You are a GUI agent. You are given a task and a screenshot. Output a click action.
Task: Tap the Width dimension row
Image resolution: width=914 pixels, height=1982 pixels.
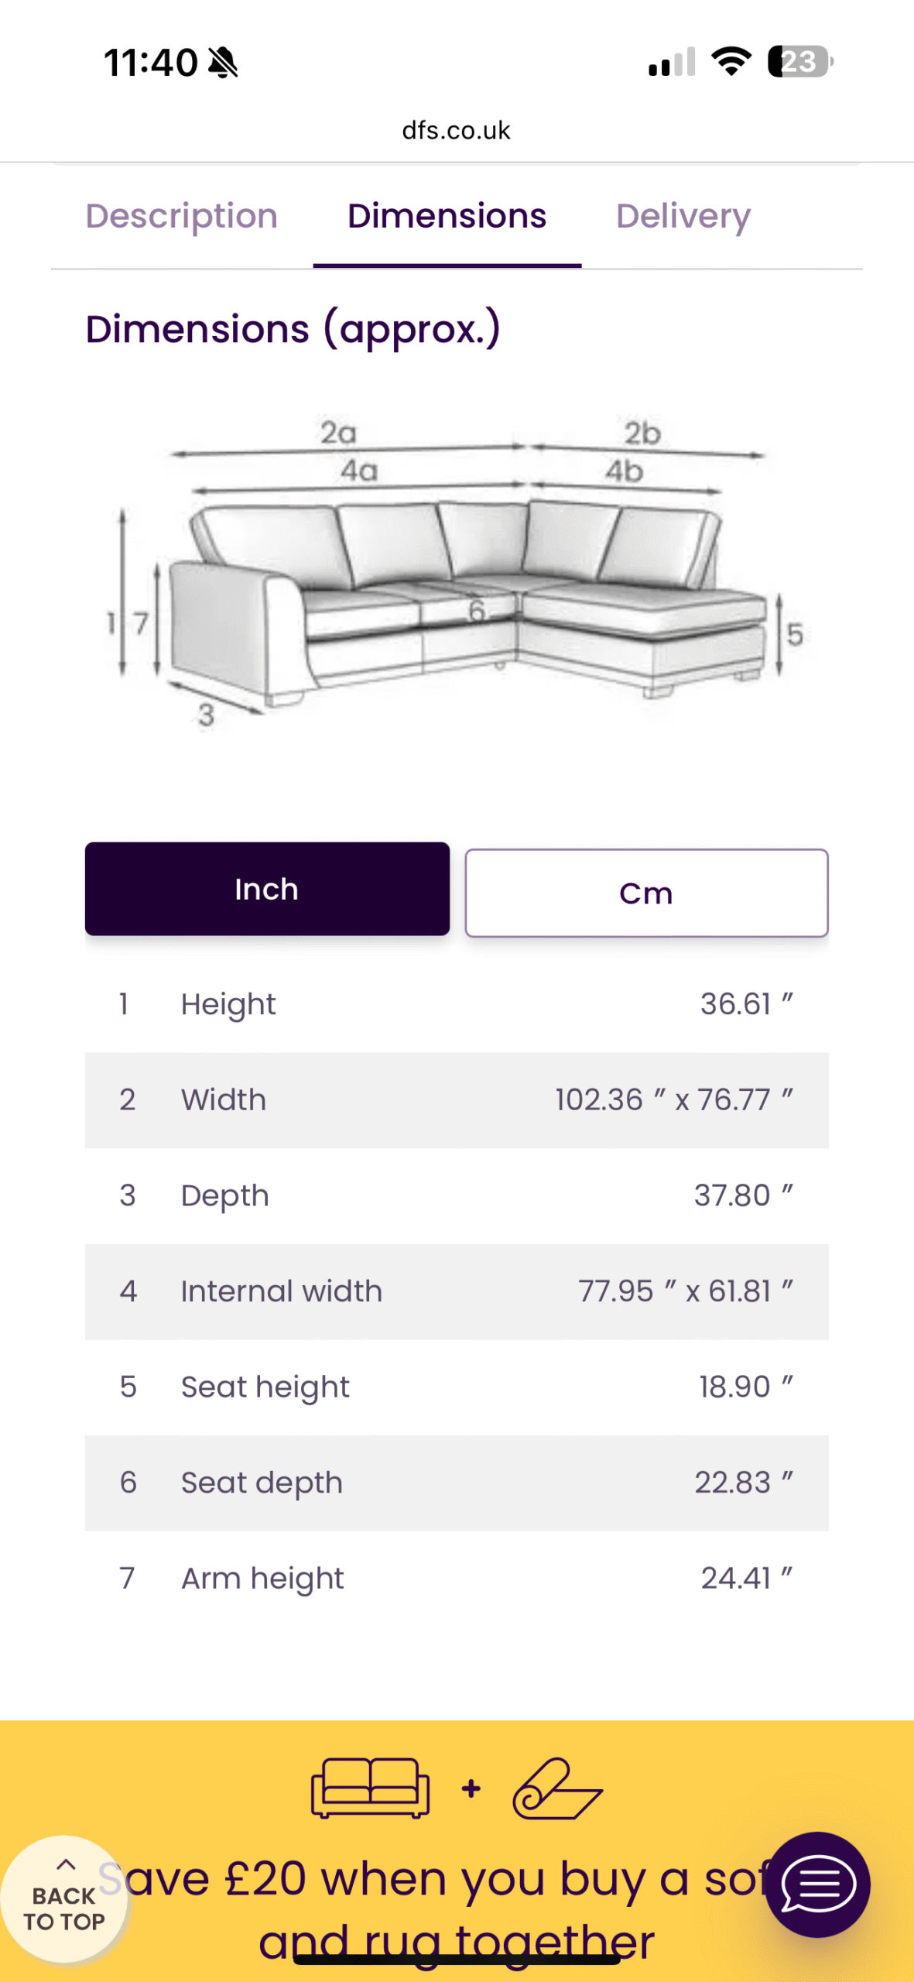coord(457,1100)
